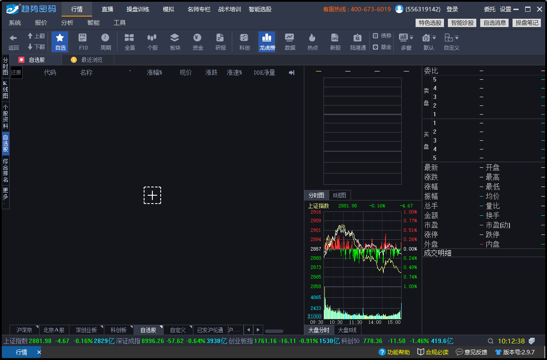Click the search magnifier in status bar
The height and width of the screenshot is (360, 547).
click(491, 341)
